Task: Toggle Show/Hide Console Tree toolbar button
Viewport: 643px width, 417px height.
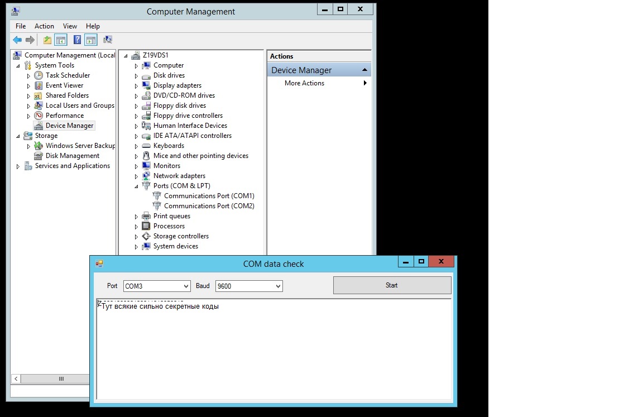Action: (x=61, y=40)
